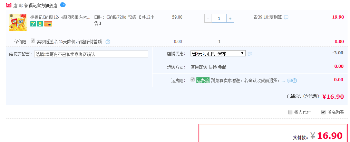Image resolution: width=350 pixels, height=142 pixels.
Task: Click the help icon beside 保险赔付差额
Action: (108, 42)
